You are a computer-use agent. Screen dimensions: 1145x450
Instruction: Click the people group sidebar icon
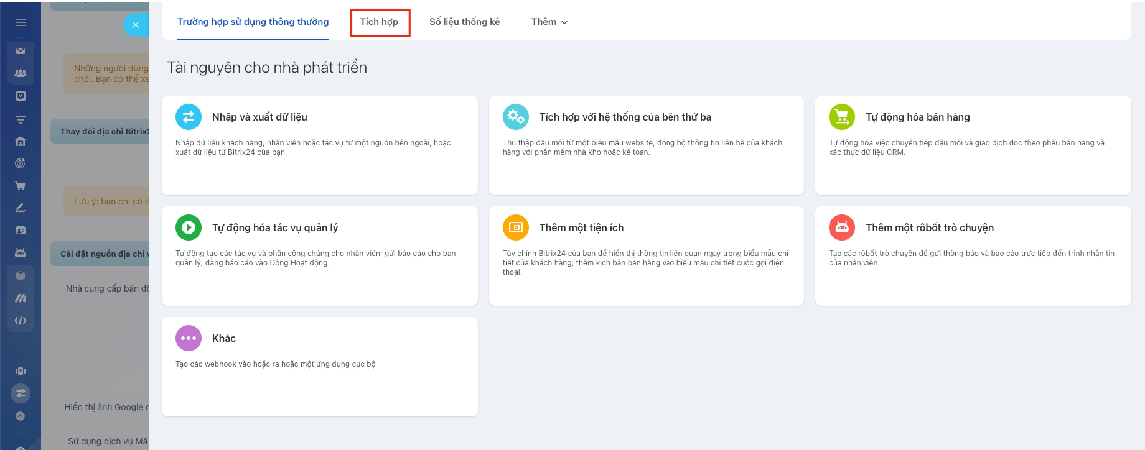(21, 73)
